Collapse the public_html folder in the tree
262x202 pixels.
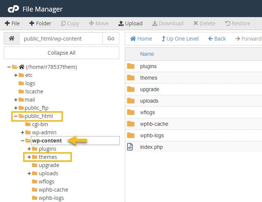tap(16, 116)
